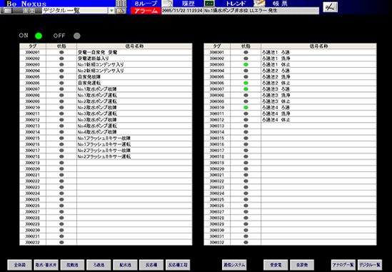This screenshot has height=272, width=392.
Task: Open the 履歴 history log icon
Action: (167, 4)
